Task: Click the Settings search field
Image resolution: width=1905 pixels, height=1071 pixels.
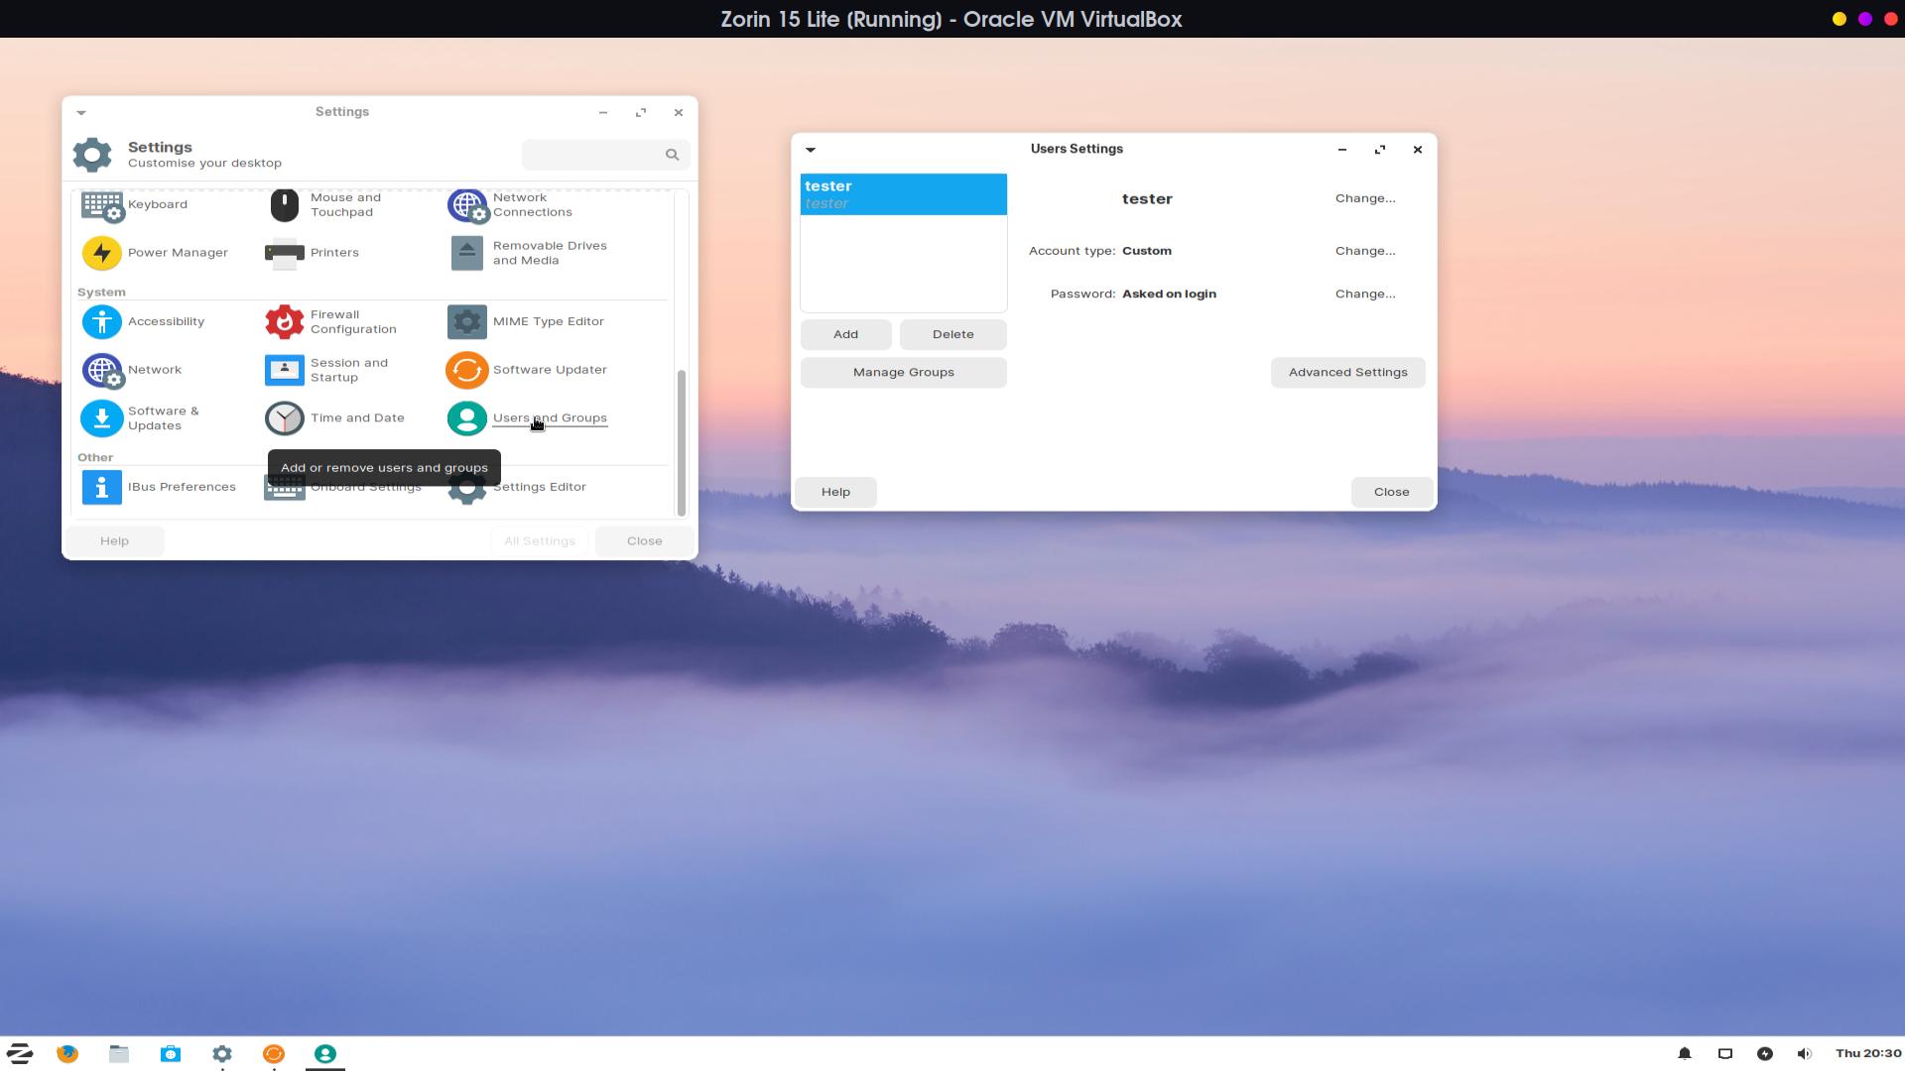Action: [x=593, y=155]
